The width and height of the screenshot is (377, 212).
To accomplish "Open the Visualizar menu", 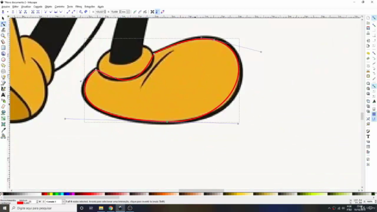I will 26,6.
